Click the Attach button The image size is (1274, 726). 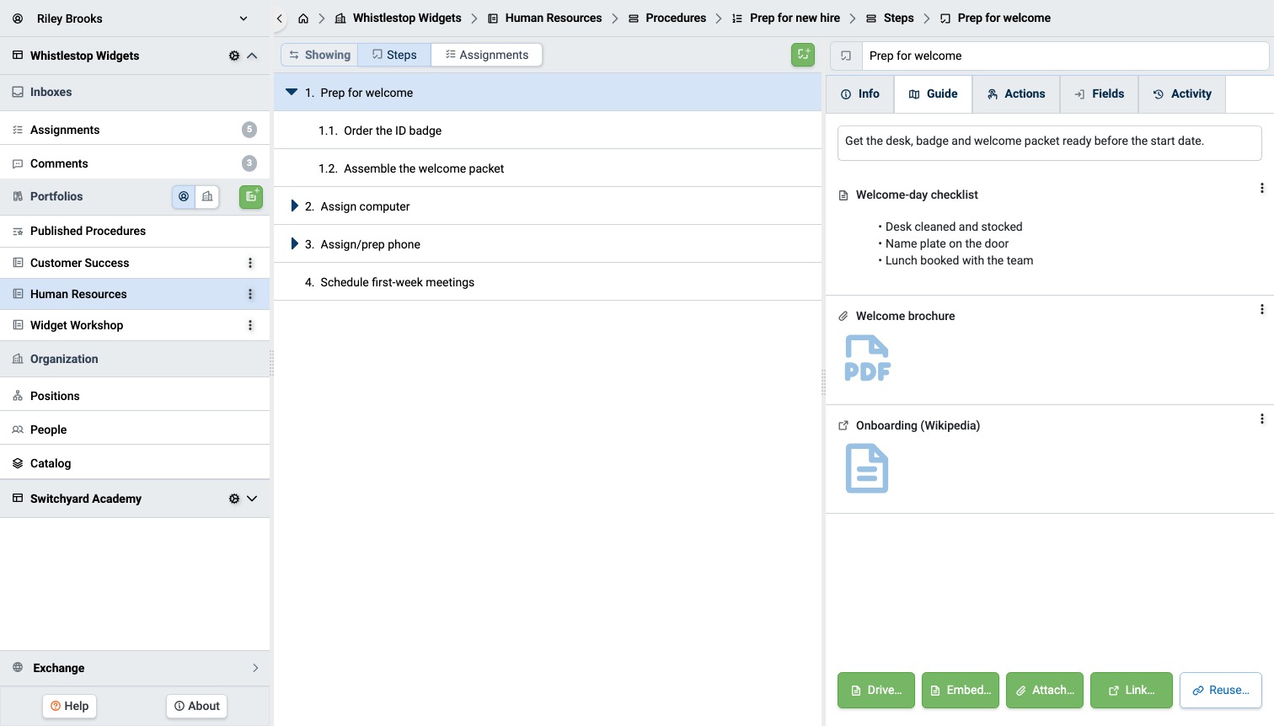1045,690
